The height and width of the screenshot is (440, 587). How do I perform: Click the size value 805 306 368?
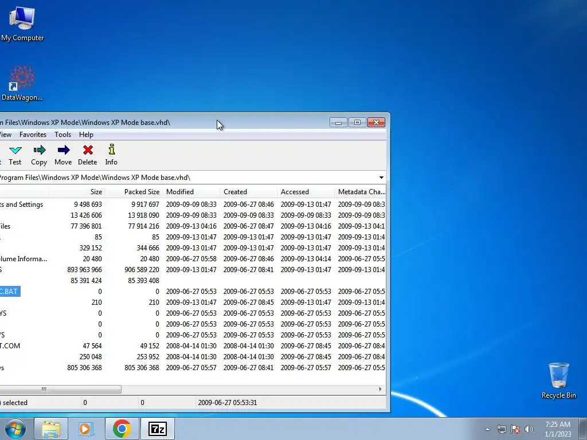click(85, 368)
